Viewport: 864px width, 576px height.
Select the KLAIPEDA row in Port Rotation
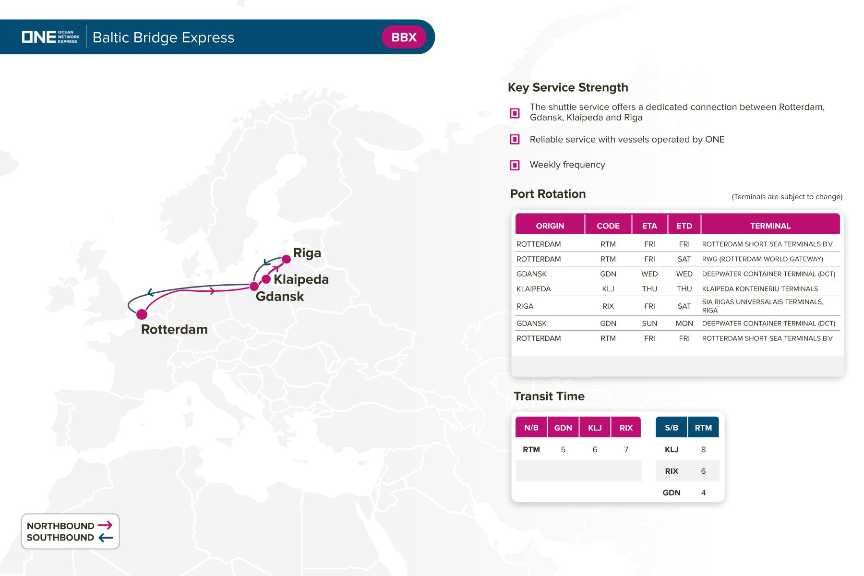[533, 289]
